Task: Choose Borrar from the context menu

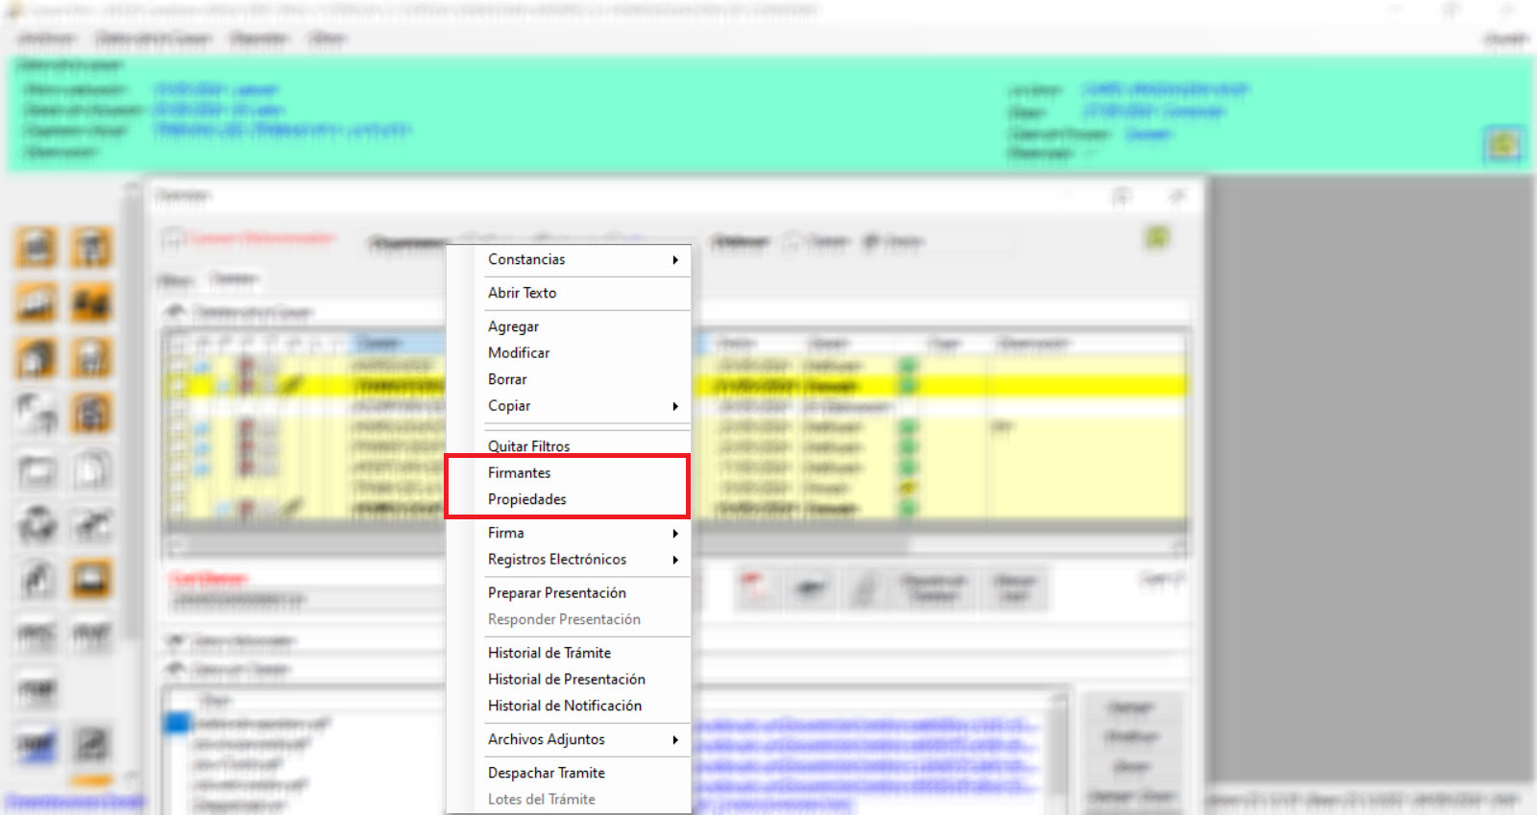Action: click(507, 380)
